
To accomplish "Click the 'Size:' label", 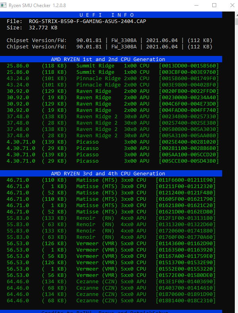I will pyautogui.click(x=14, y=27).
